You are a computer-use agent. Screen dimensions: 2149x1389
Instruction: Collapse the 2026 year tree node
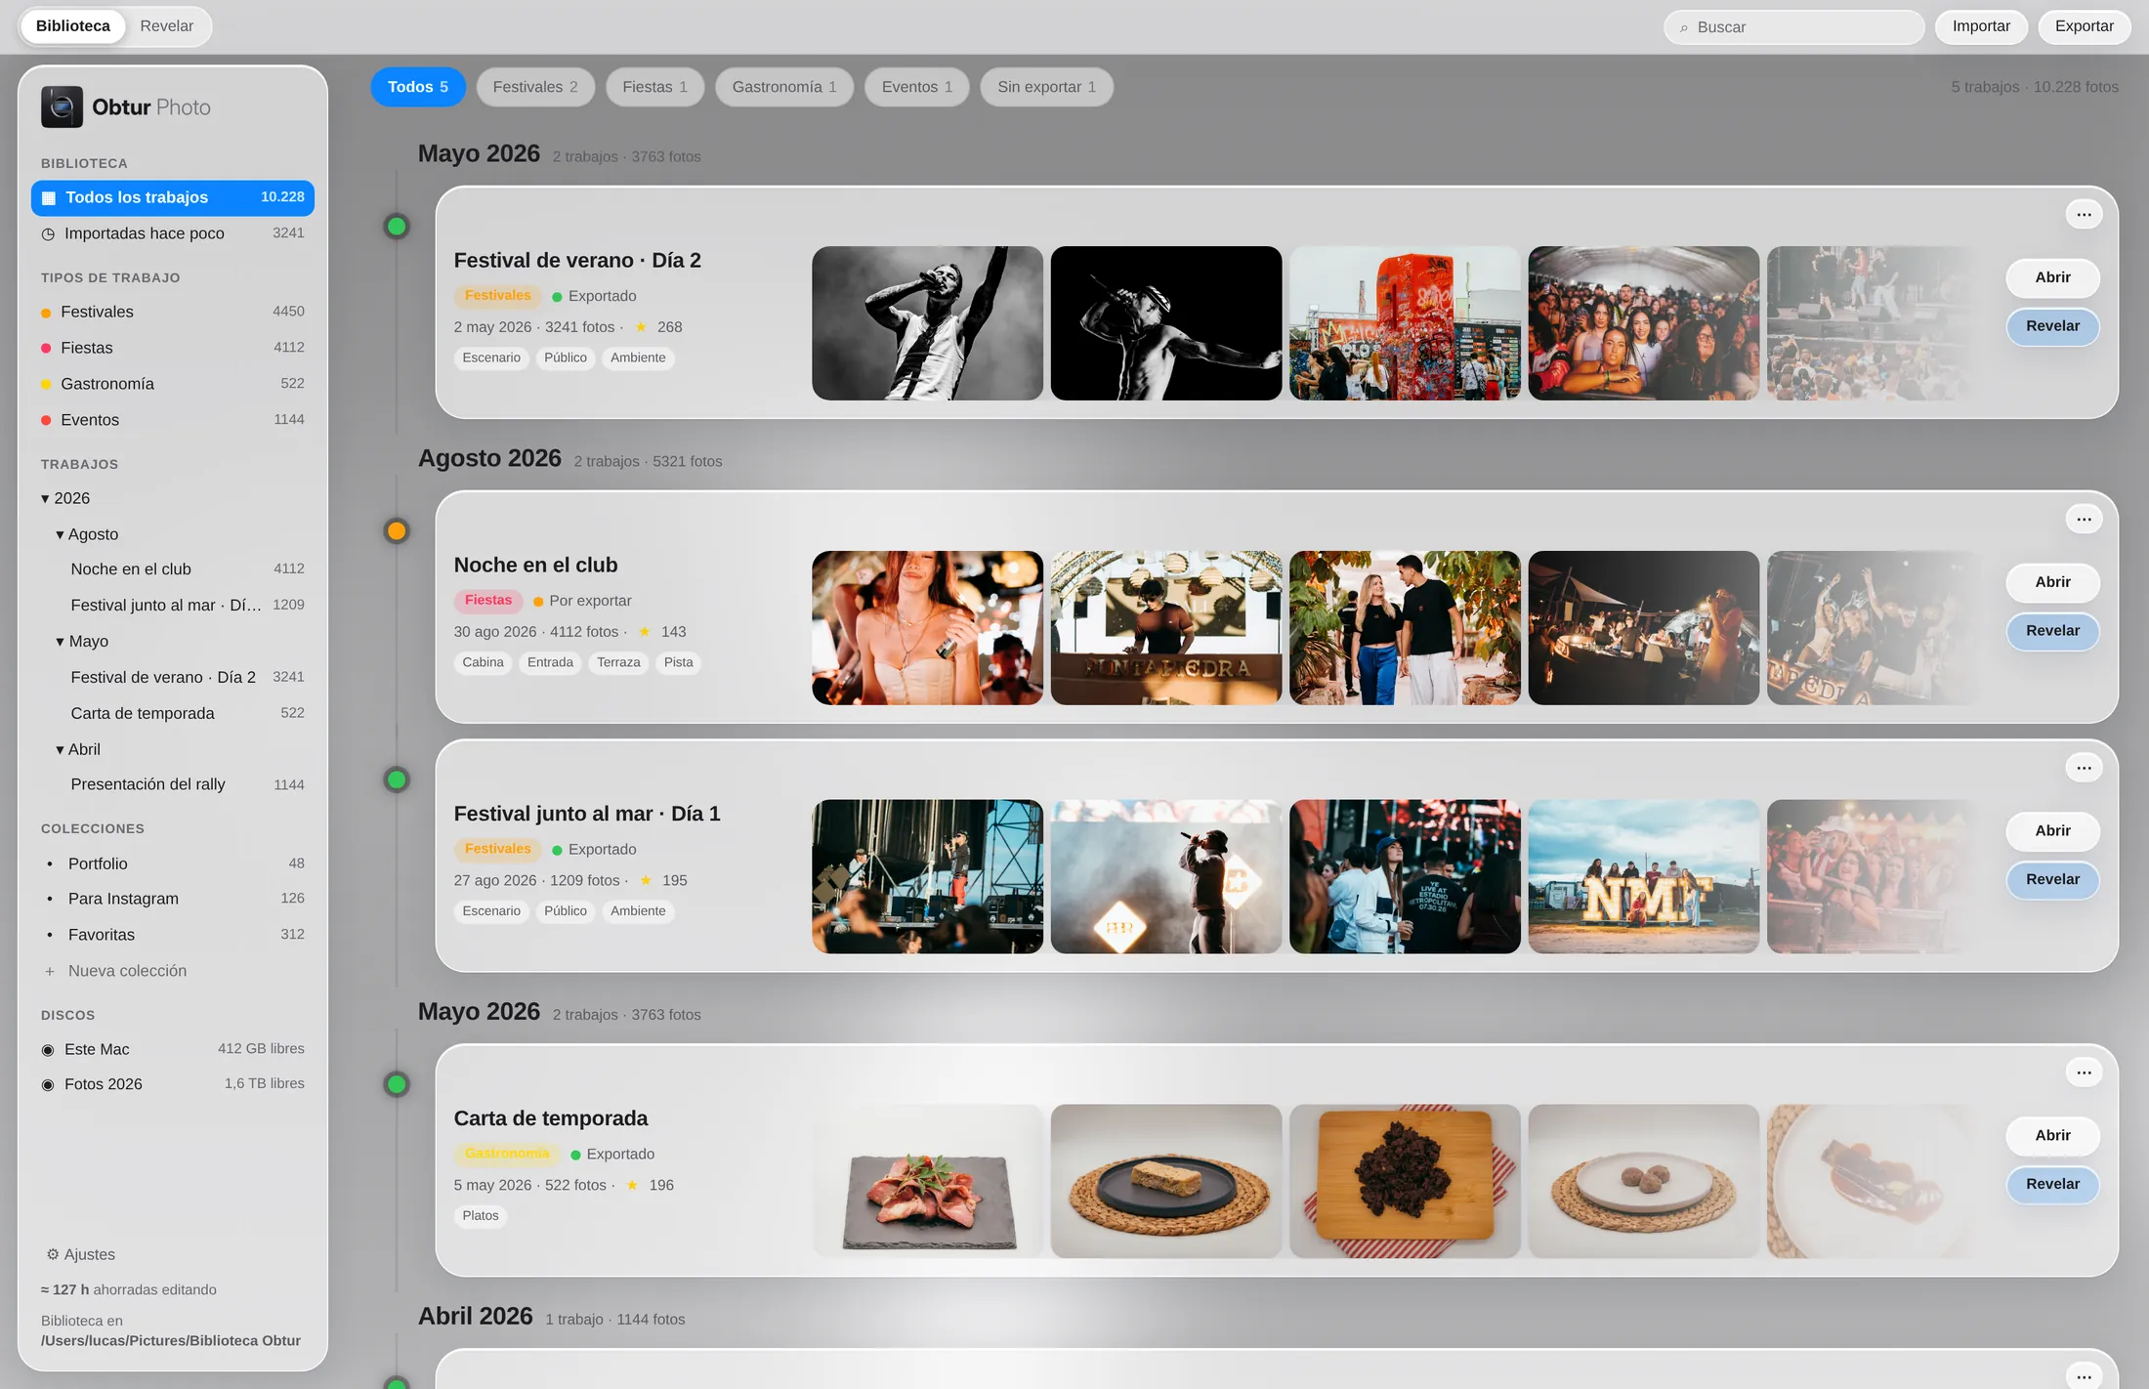tap(45, 499)
